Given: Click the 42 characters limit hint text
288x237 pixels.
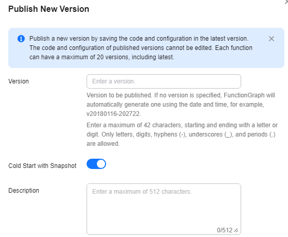Looking at the screenshot, I should click(x=182, y=125).
